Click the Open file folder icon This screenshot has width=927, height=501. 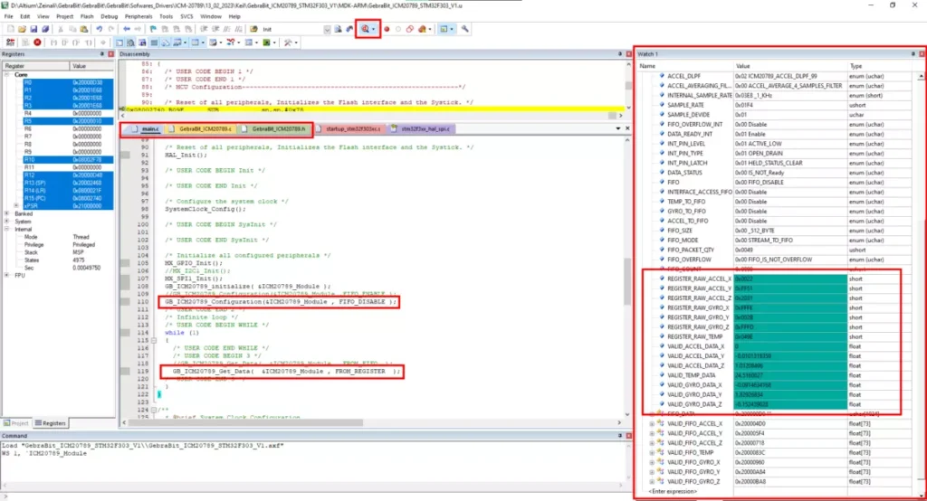22,29
